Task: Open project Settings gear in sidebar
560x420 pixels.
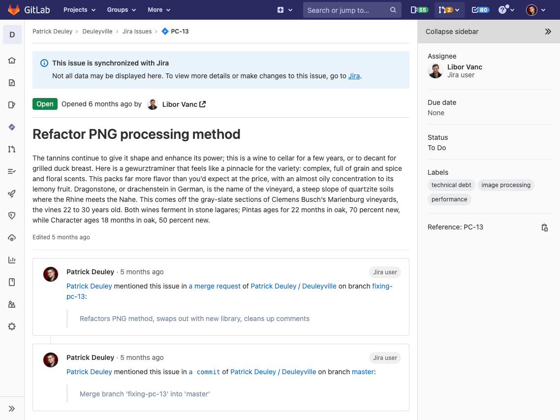Action: pyautogui.click(x=12, y=326)
